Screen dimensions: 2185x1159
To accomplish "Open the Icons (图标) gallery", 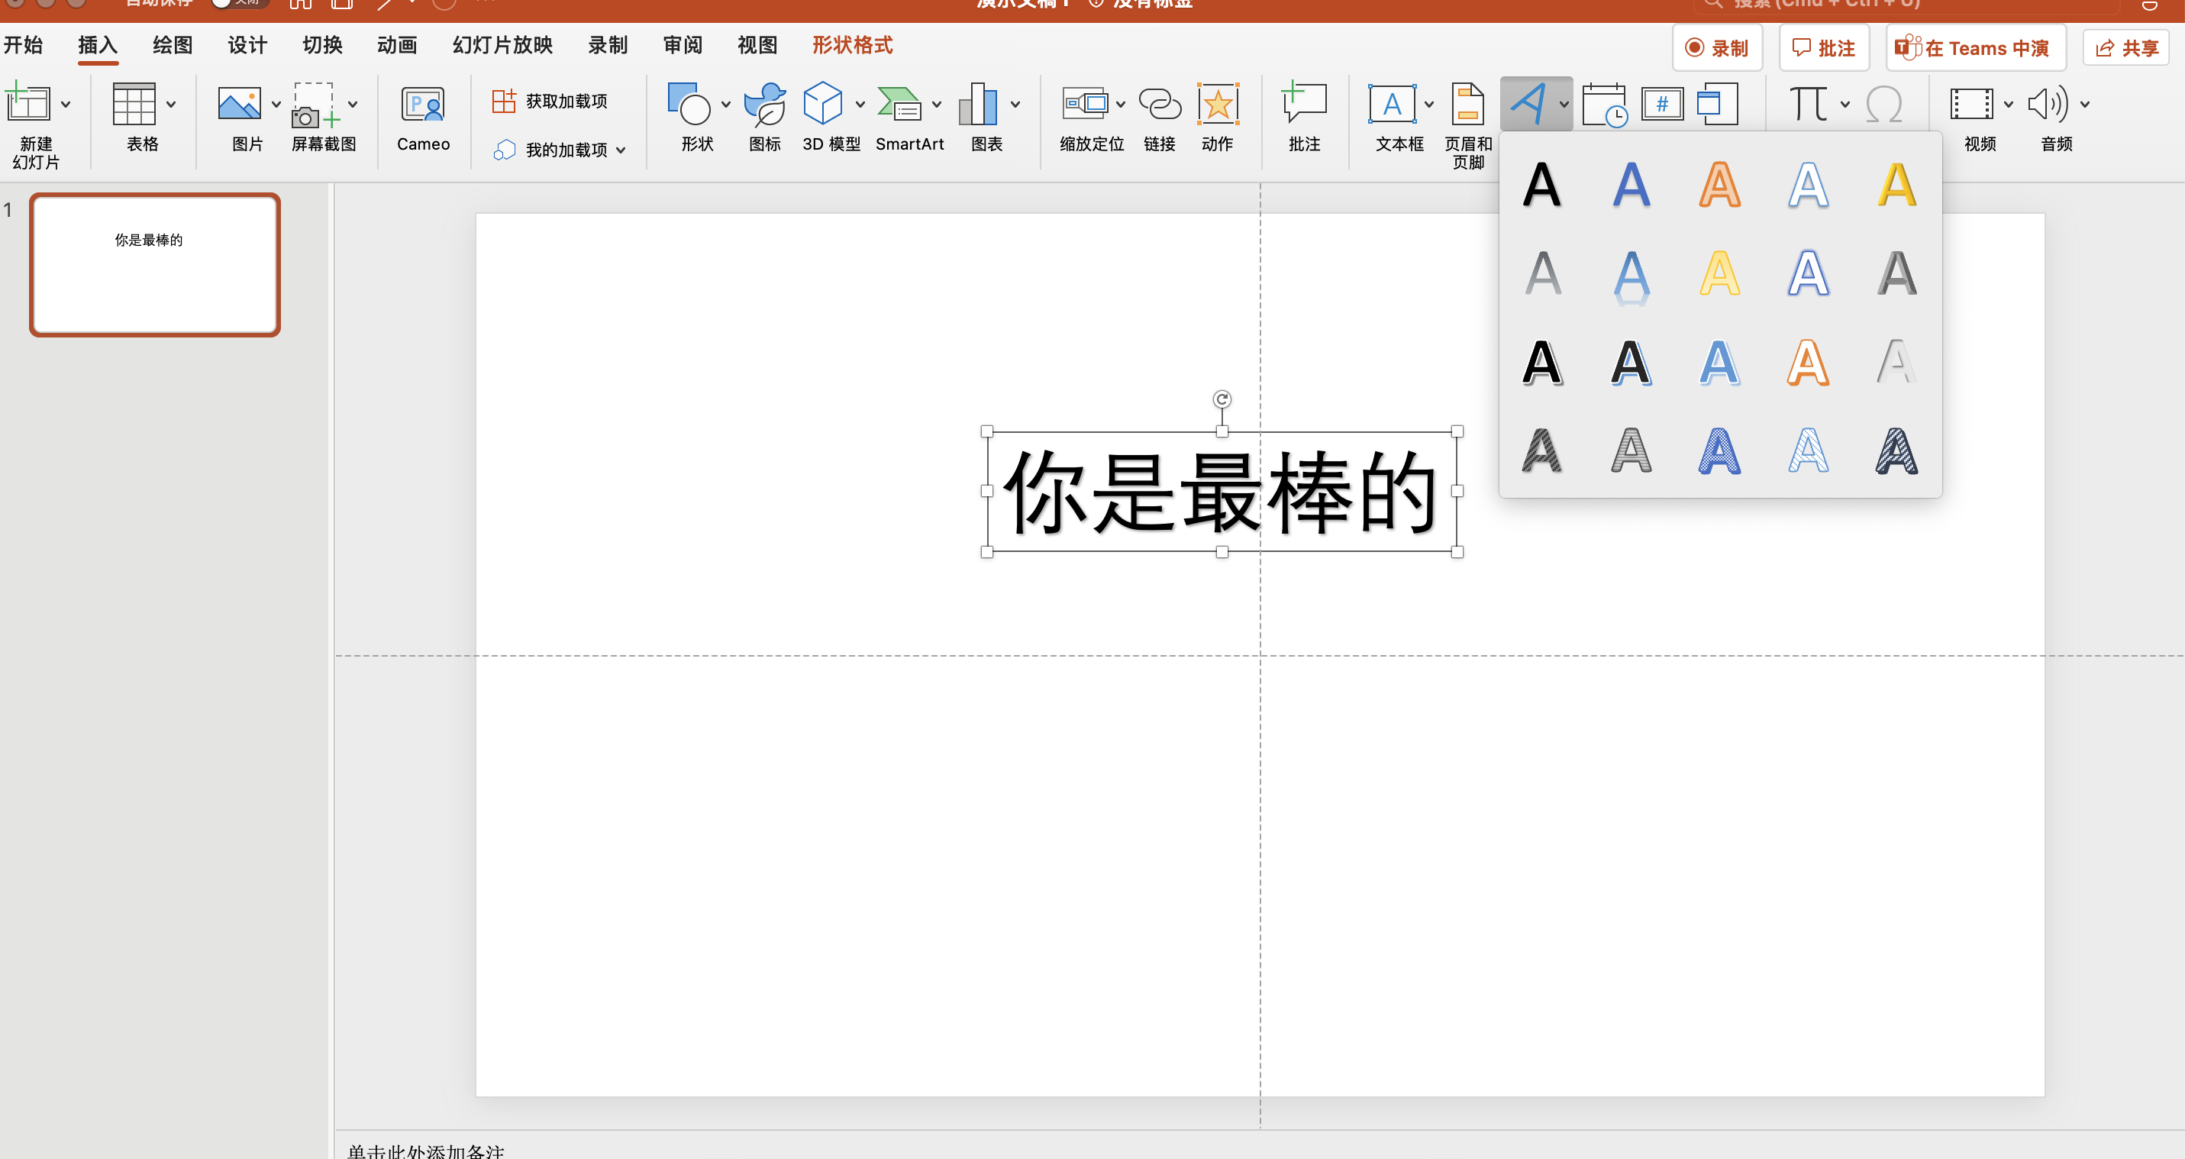I will pos(764,104).
